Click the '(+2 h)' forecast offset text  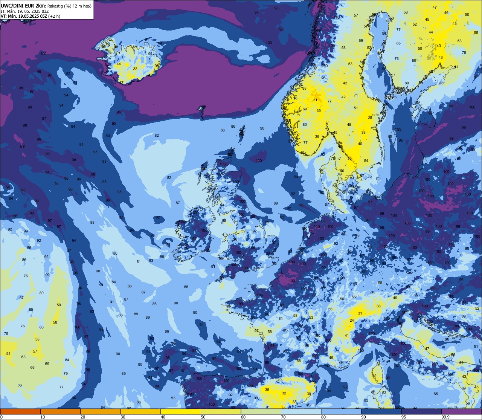pyautogui.click(x=54, y=16)
